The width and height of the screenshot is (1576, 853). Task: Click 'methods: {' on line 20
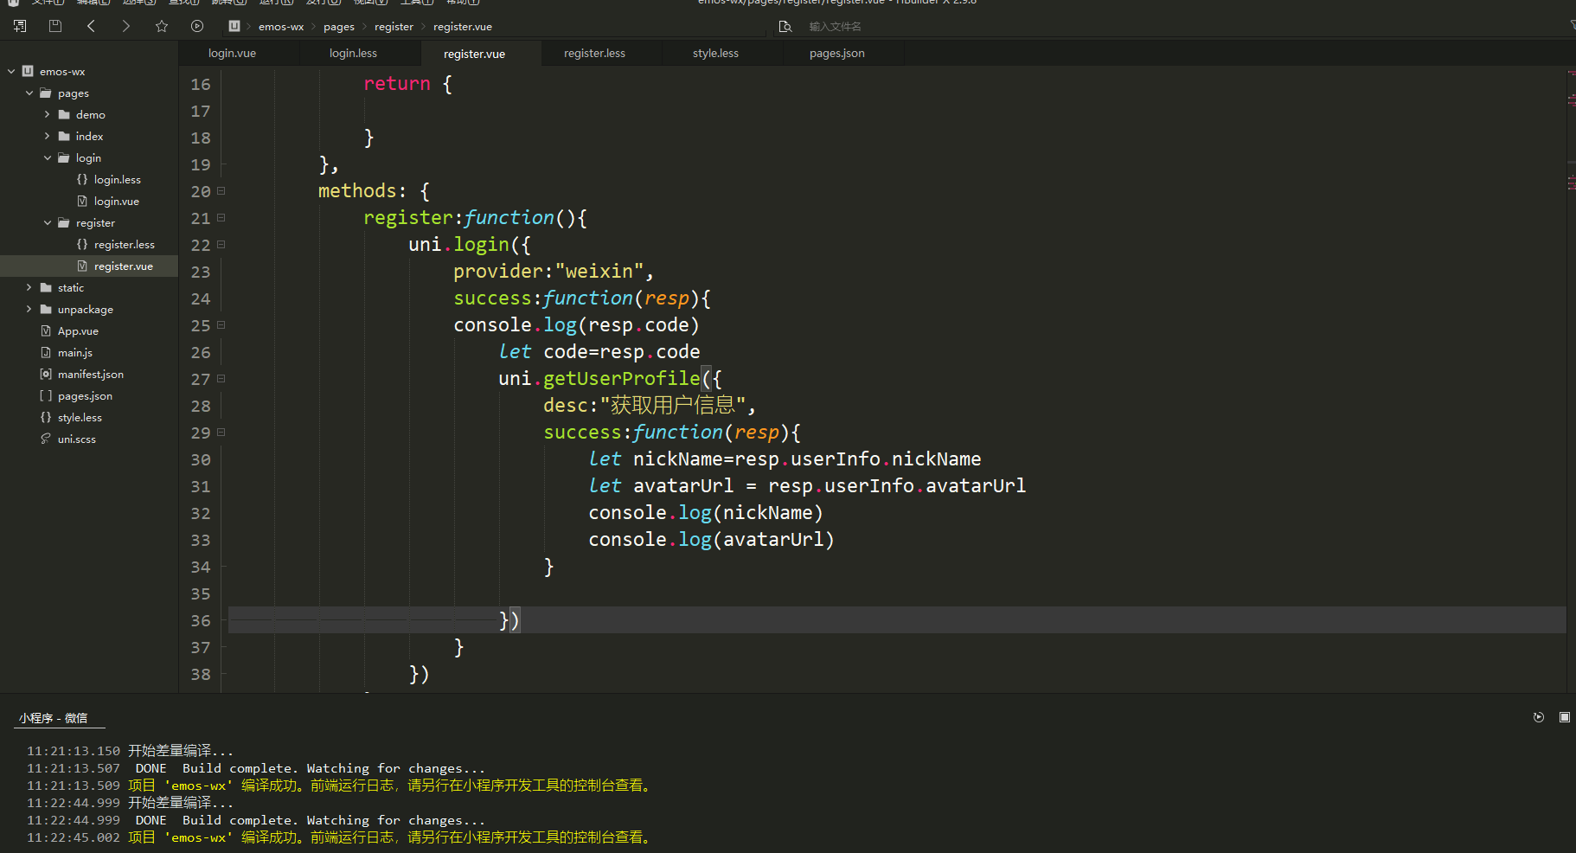tap(374, 191)
